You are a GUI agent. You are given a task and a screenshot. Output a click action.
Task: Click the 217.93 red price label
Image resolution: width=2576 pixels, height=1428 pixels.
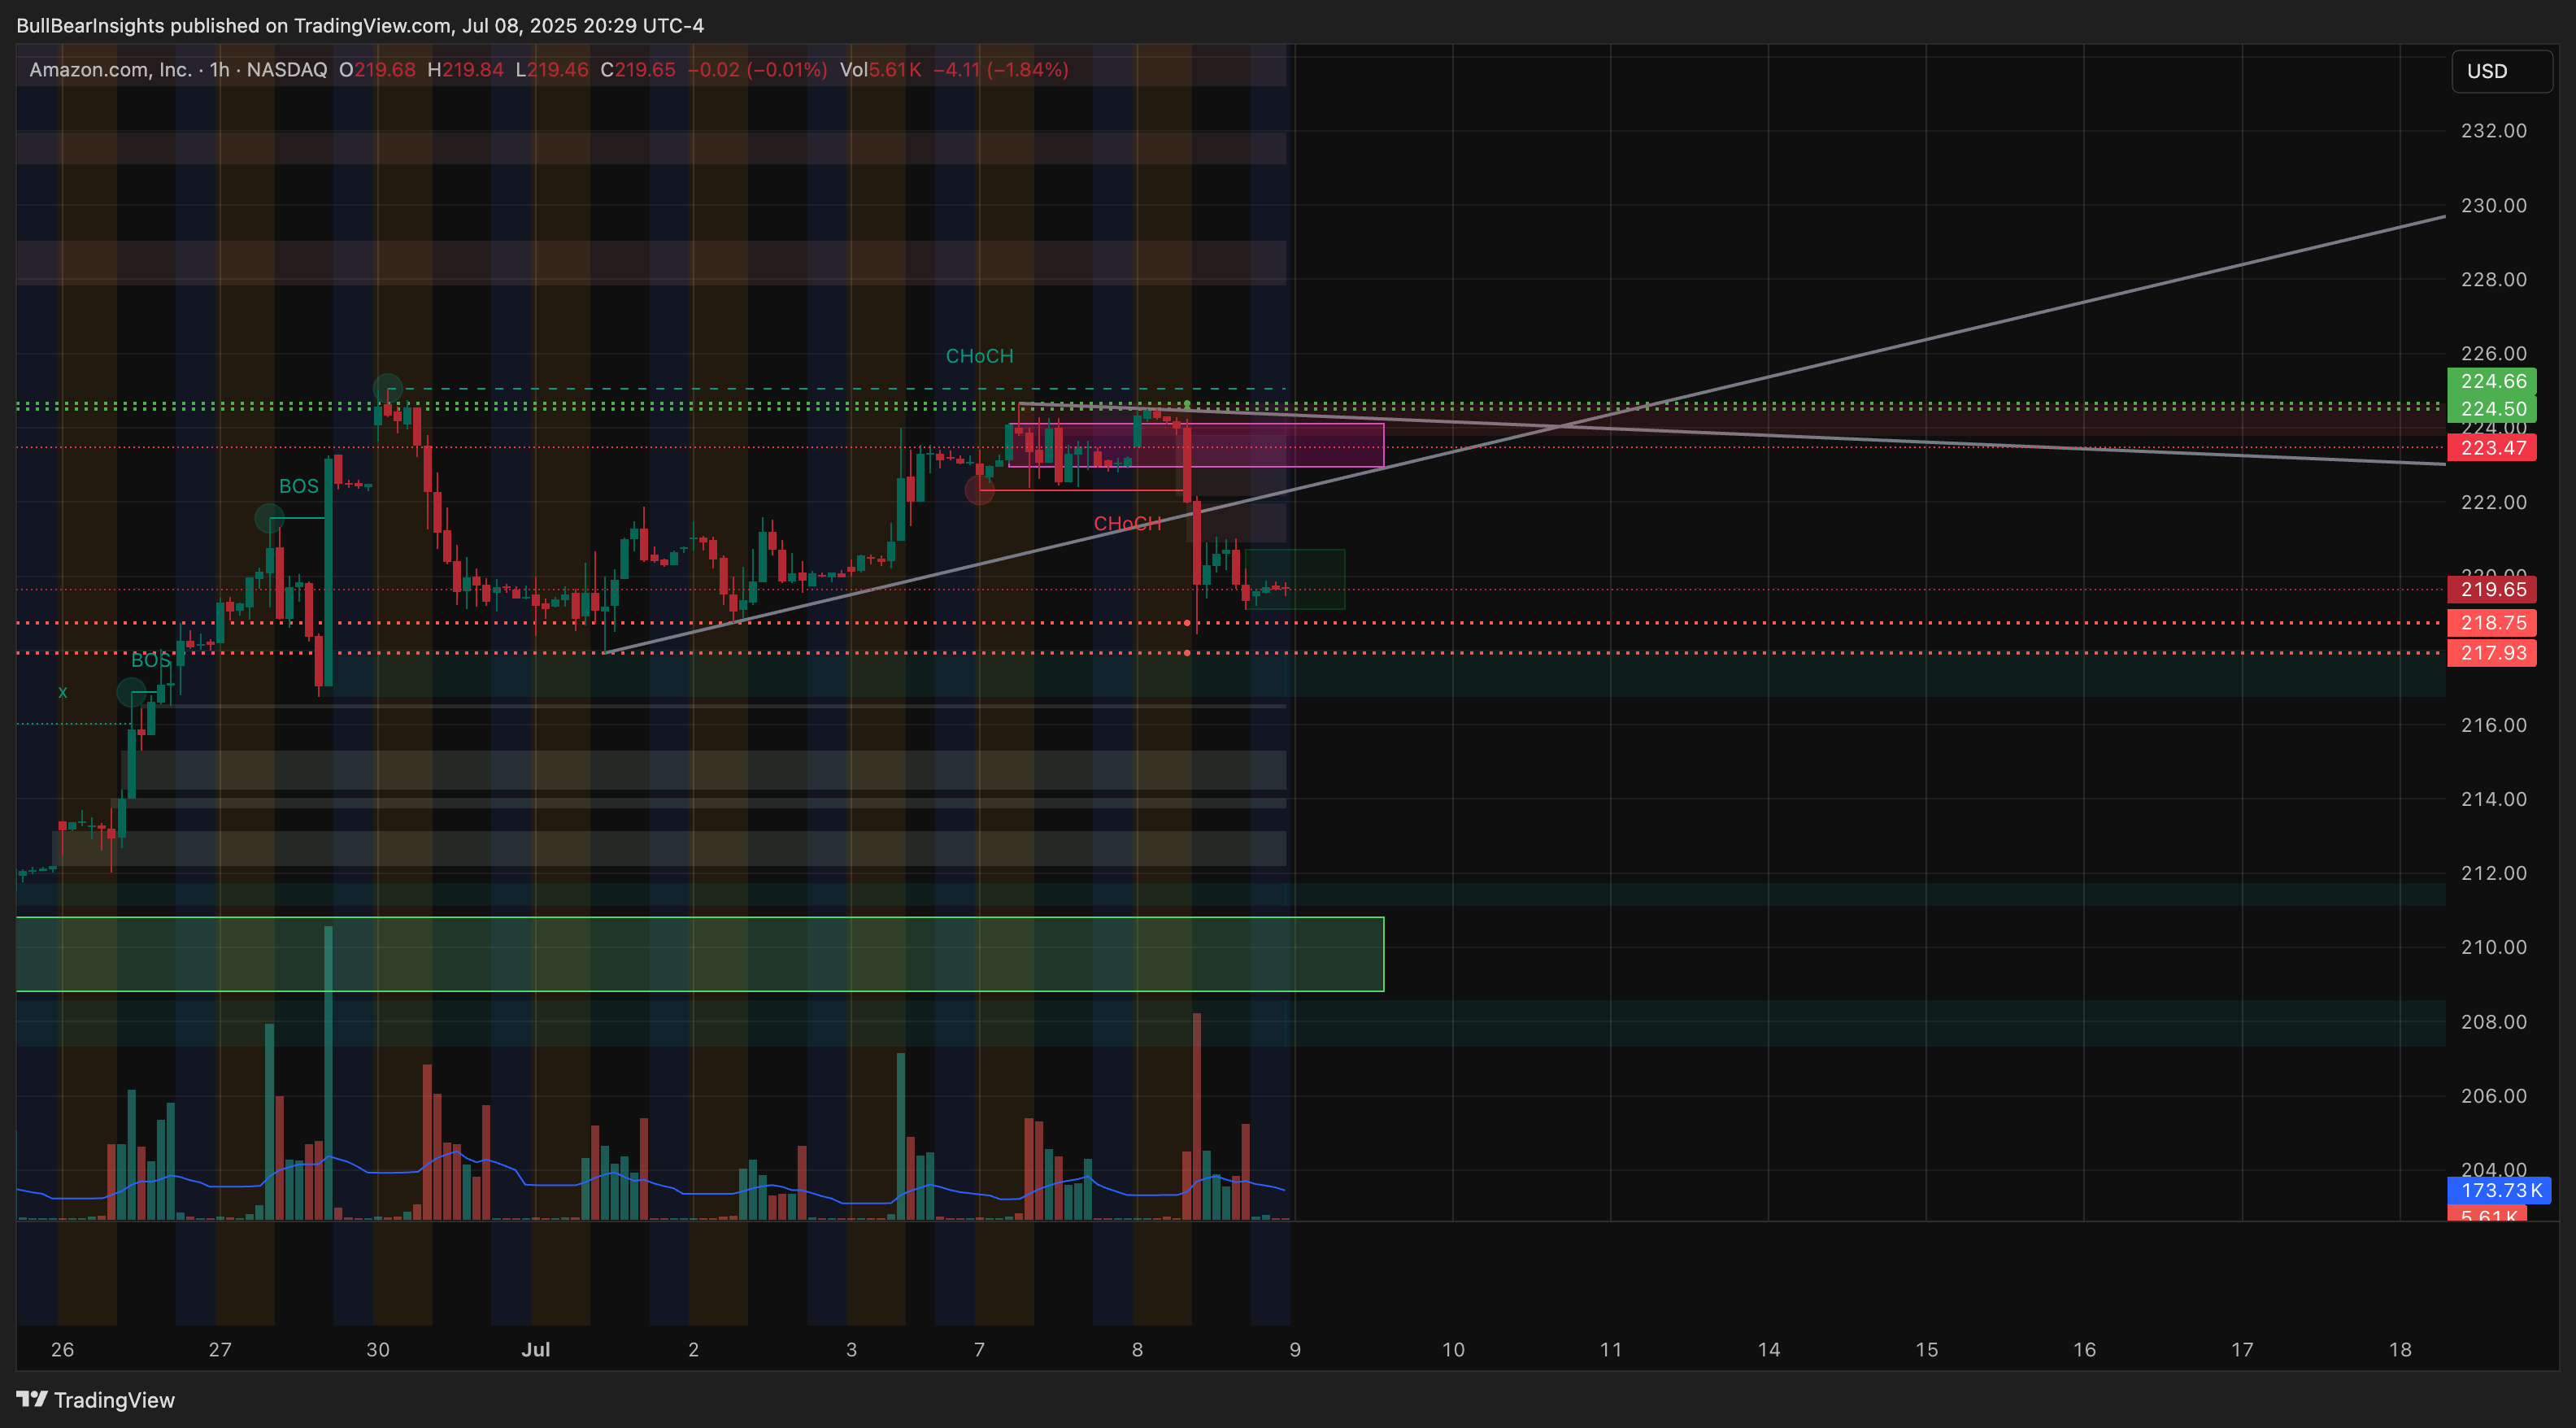(x=2491, y=653)
